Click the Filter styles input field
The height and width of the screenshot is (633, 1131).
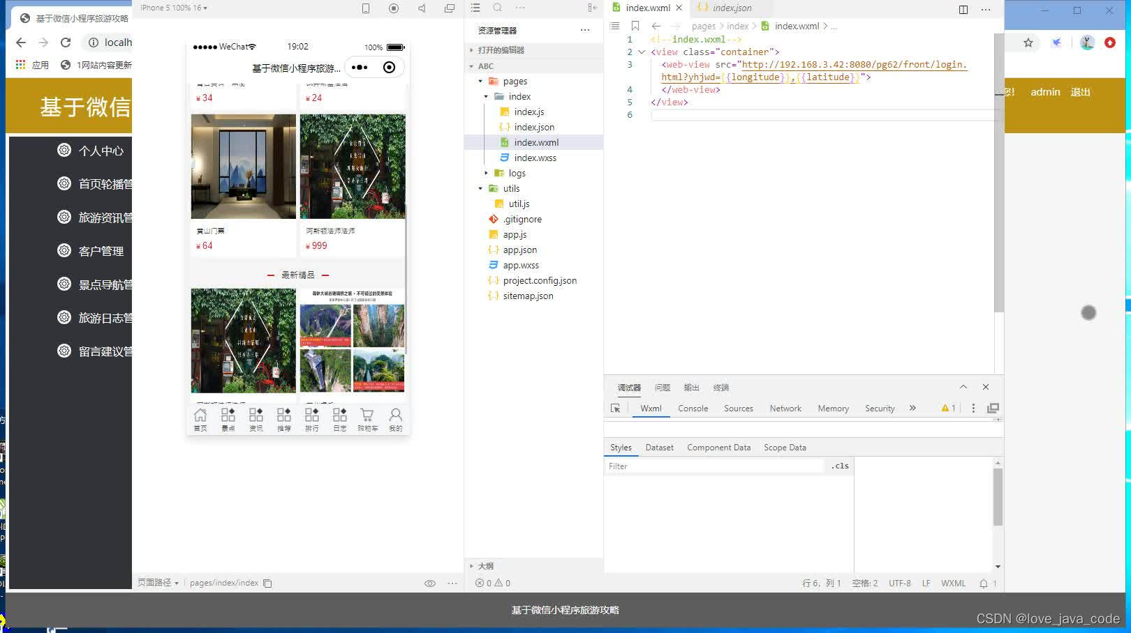click(x=715, y=466)
